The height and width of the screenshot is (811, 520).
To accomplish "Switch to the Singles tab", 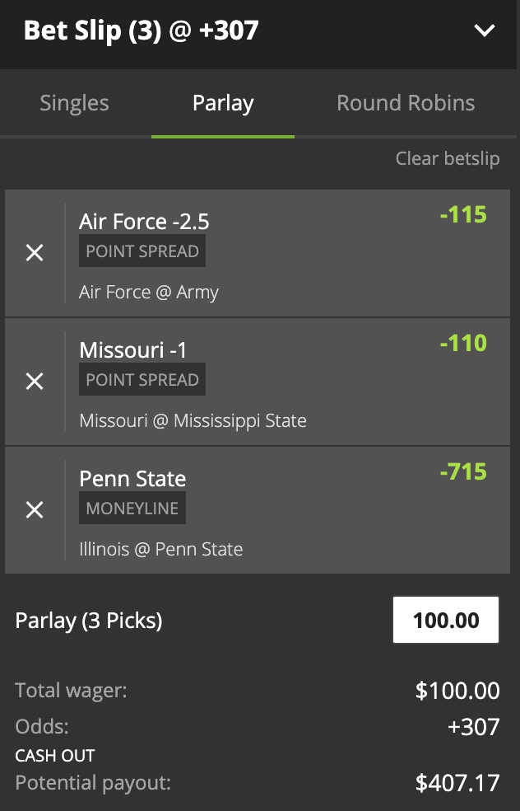I will (x=74, y=103).
